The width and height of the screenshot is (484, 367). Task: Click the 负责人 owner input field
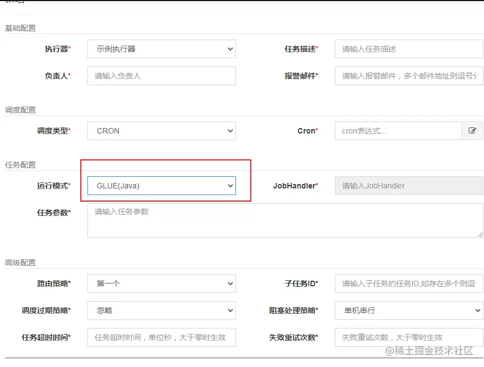[161, 76]
